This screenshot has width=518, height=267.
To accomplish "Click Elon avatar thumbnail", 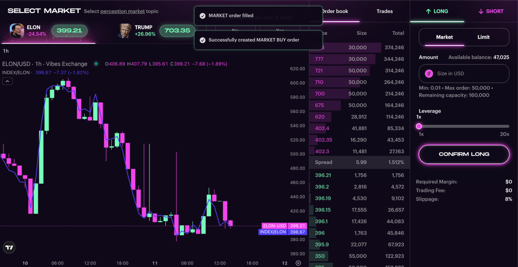I will 17,31.
